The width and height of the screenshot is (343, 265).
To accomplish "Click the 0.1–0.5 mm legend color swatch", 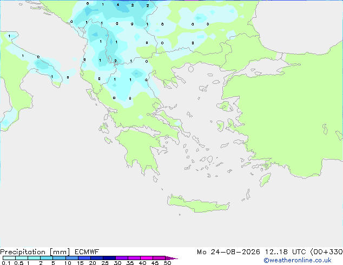I will (9, 258).
